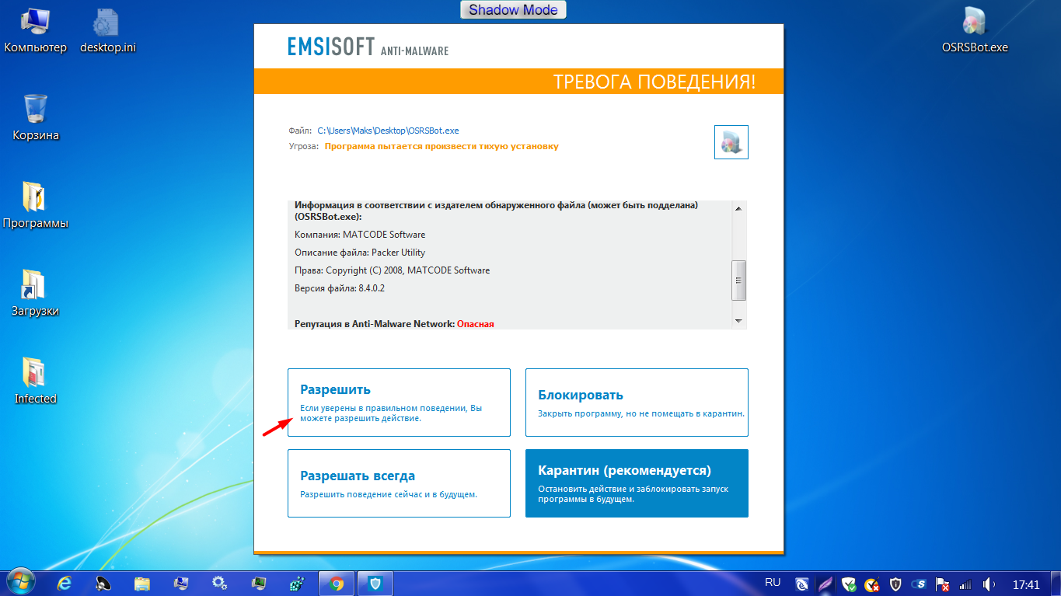Choose Блокировать to close the program
Image resolution: width=1061 pixels, height=596 pixels.
637,403
